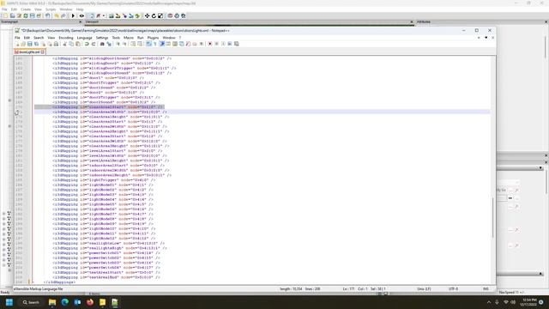The height and width of the screenshot is (309, 549).
Task: Close the Attributes panel in GIANTS Editor
Action: 546,21
